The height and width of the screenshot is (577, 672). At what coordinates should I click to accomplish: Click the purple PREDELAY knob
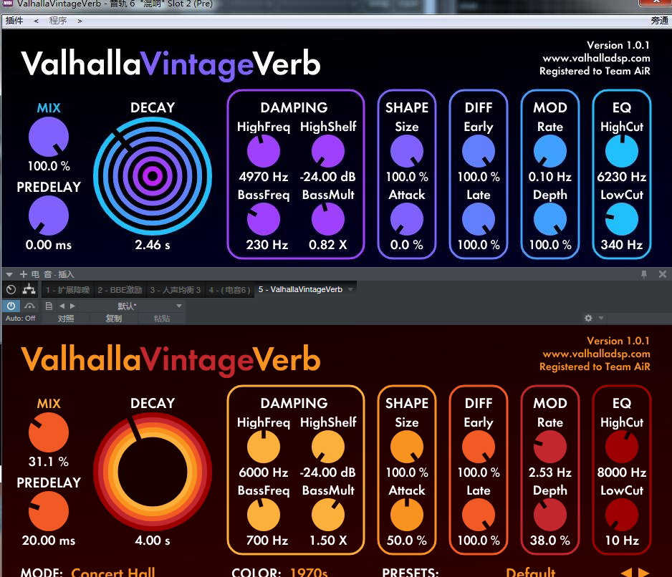point(49,216)
